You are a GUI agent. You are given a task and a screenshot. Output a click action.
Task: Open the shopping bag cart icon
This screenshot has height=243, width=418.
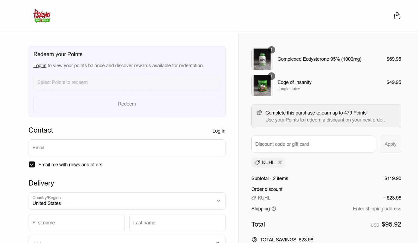[397, 16]
